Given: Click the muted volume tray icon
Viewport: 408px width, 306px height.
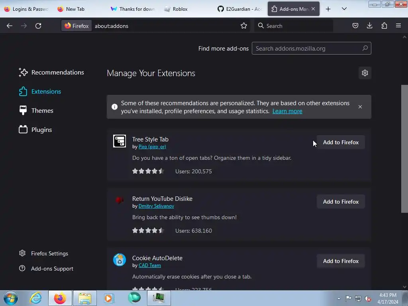Looking at the screenshot, I should click(368, 298).
